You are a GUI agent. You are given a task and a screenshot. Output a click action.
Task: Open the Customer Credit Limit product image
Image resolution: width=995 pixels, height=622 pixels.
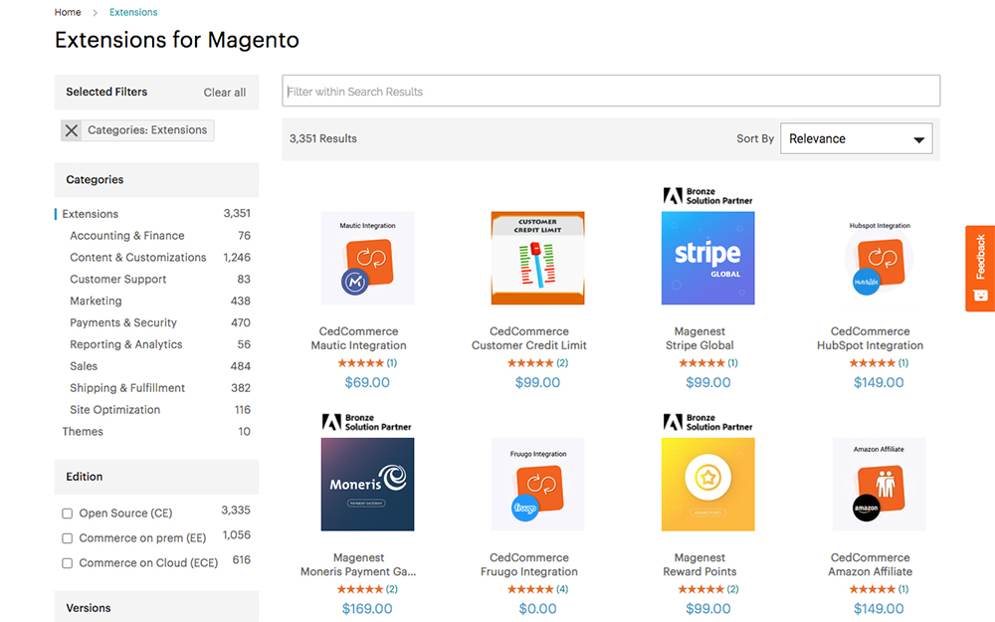537,259
